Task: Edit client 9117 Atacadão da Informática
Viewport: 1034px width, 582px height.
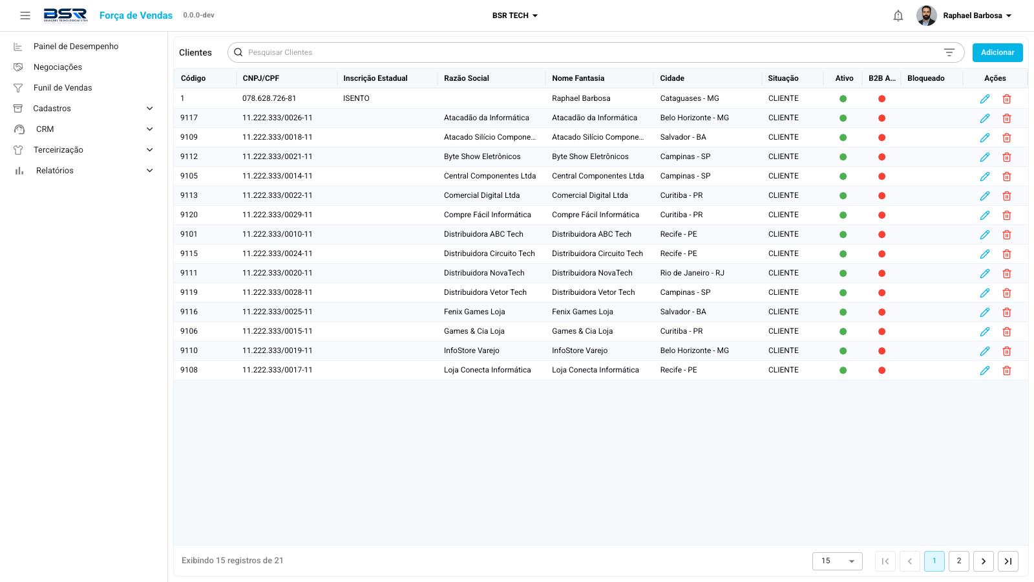Action: pos(985,118)
